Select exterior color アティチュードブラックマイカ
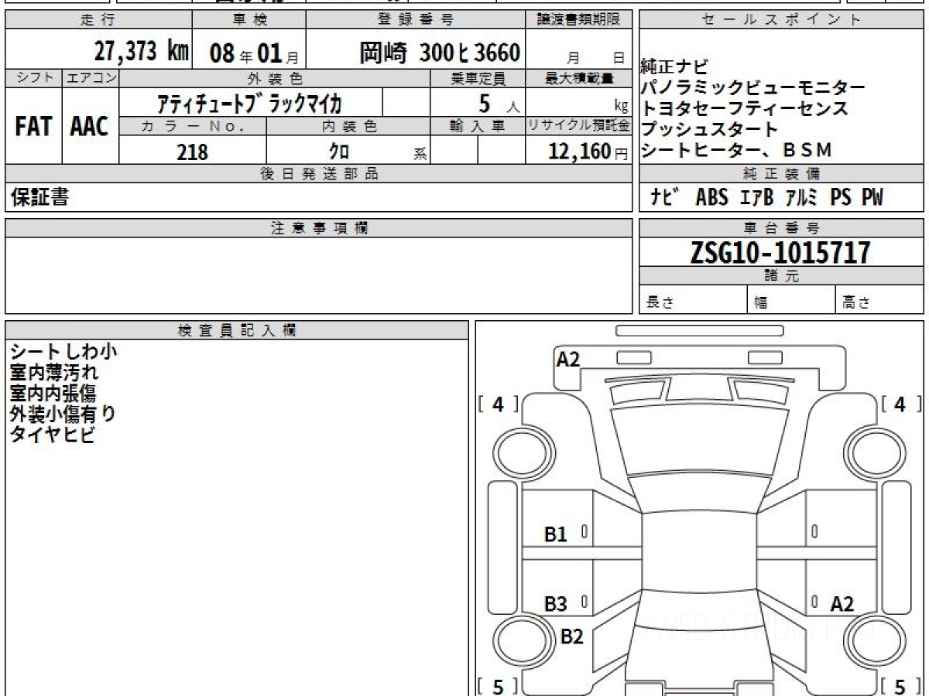 click(x=250, y=103)
